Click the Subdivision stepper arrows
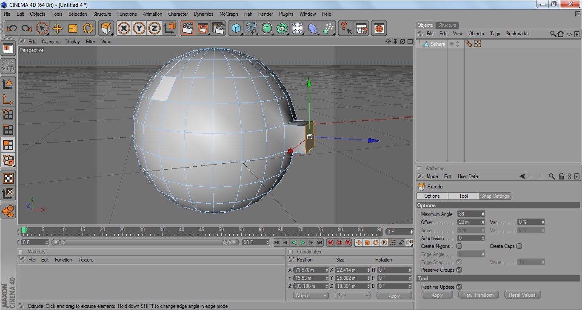Image resolution: width=582 pixels, height=310 pixels. tap(483, 238)
